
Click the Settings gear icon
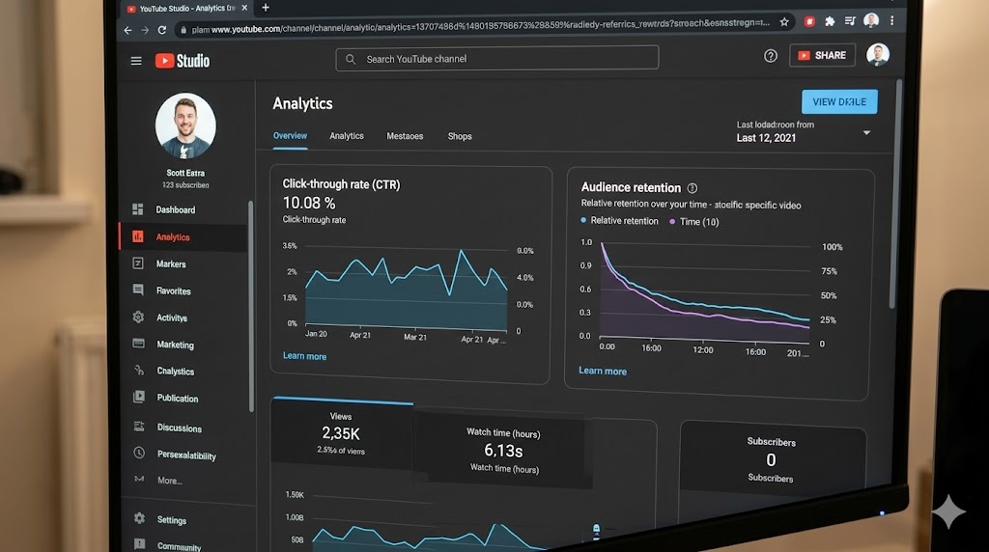pyautogui.click(x=139, y=518)
